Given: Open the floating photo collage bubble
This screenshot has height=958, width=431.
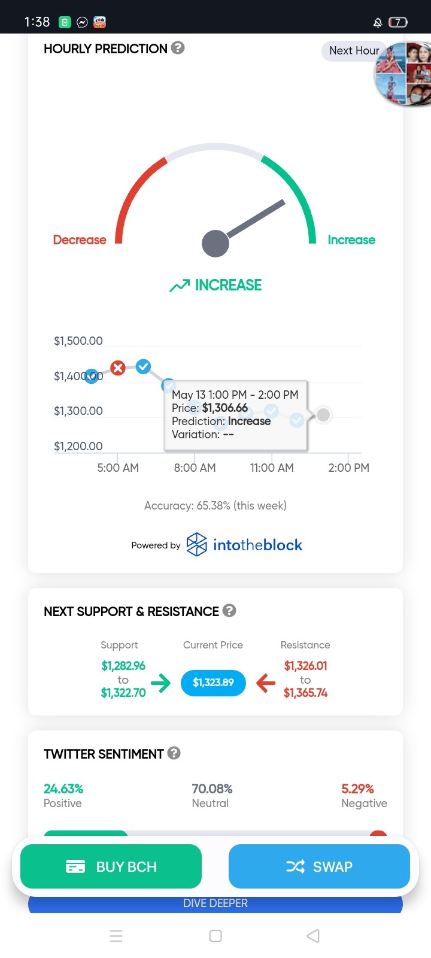Looking at the screenshot, I should point(403,74).
